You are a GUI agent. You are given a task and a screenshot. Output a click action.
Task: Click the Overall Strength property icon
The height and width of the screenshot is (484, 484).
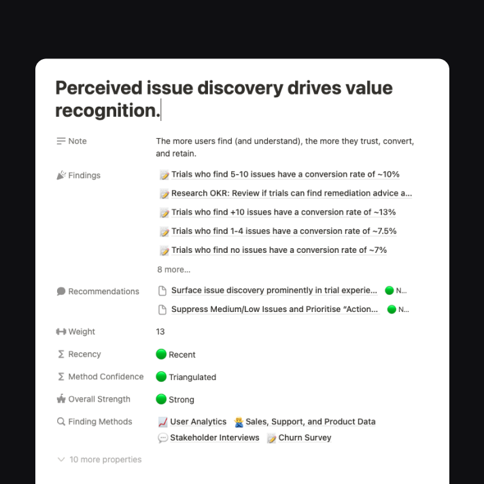click(61, 399)
